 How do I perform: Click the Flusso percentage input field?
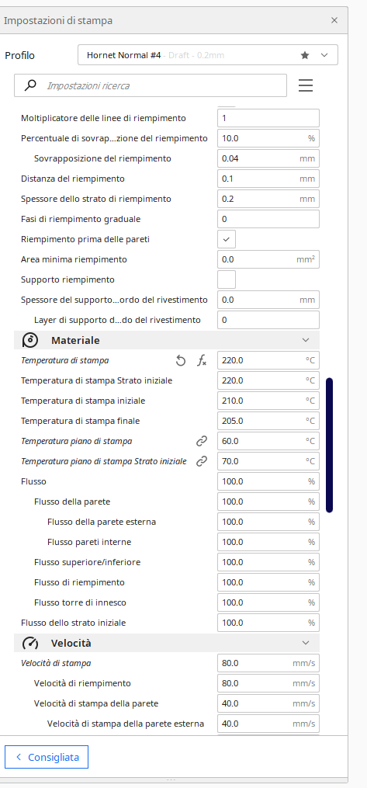(268, 481)
